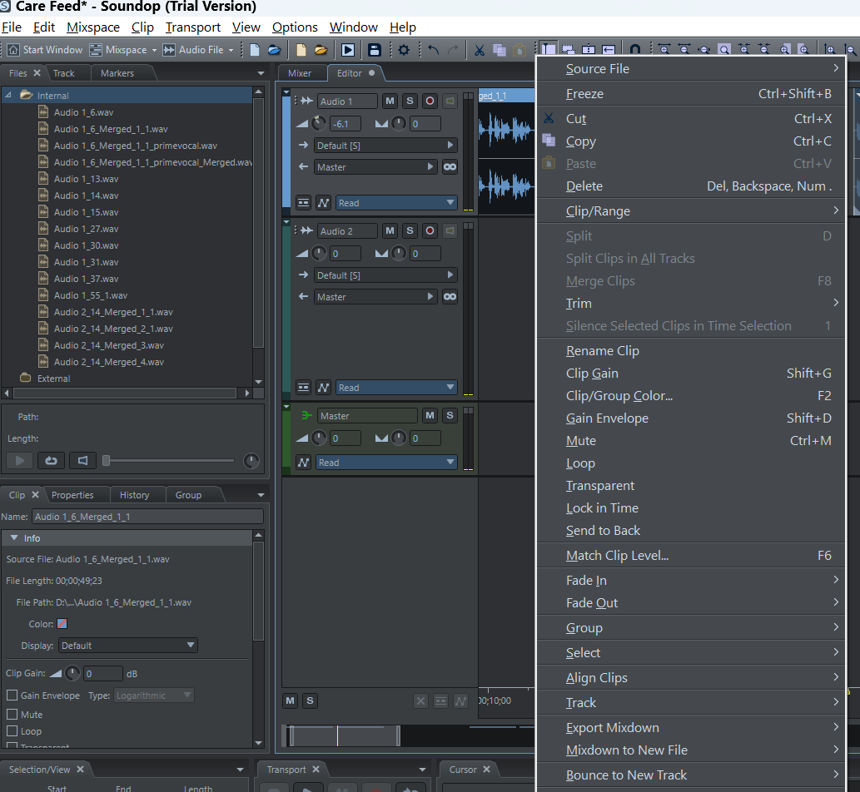Open settings via the gear icon
Screen dimensions: 860x792
pyautogui.click(x=404, y=50)
